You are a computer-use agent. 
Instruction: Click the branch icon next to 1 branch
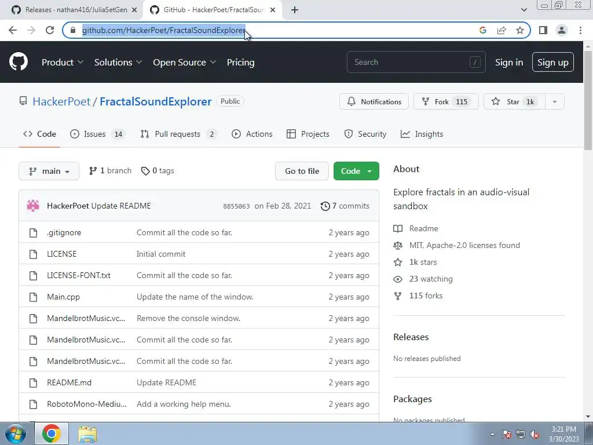point(93,171)
